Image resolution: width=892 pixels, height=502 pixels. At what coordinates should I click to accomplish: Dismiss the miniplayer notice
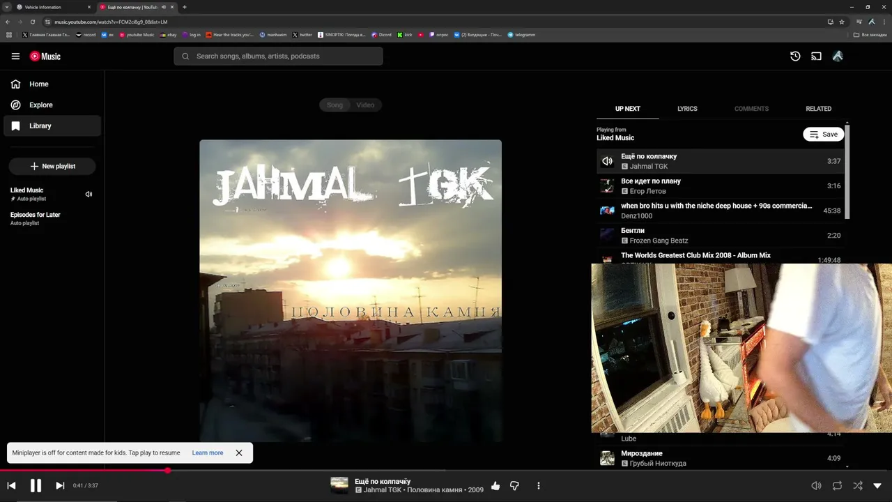click(239, 453)
